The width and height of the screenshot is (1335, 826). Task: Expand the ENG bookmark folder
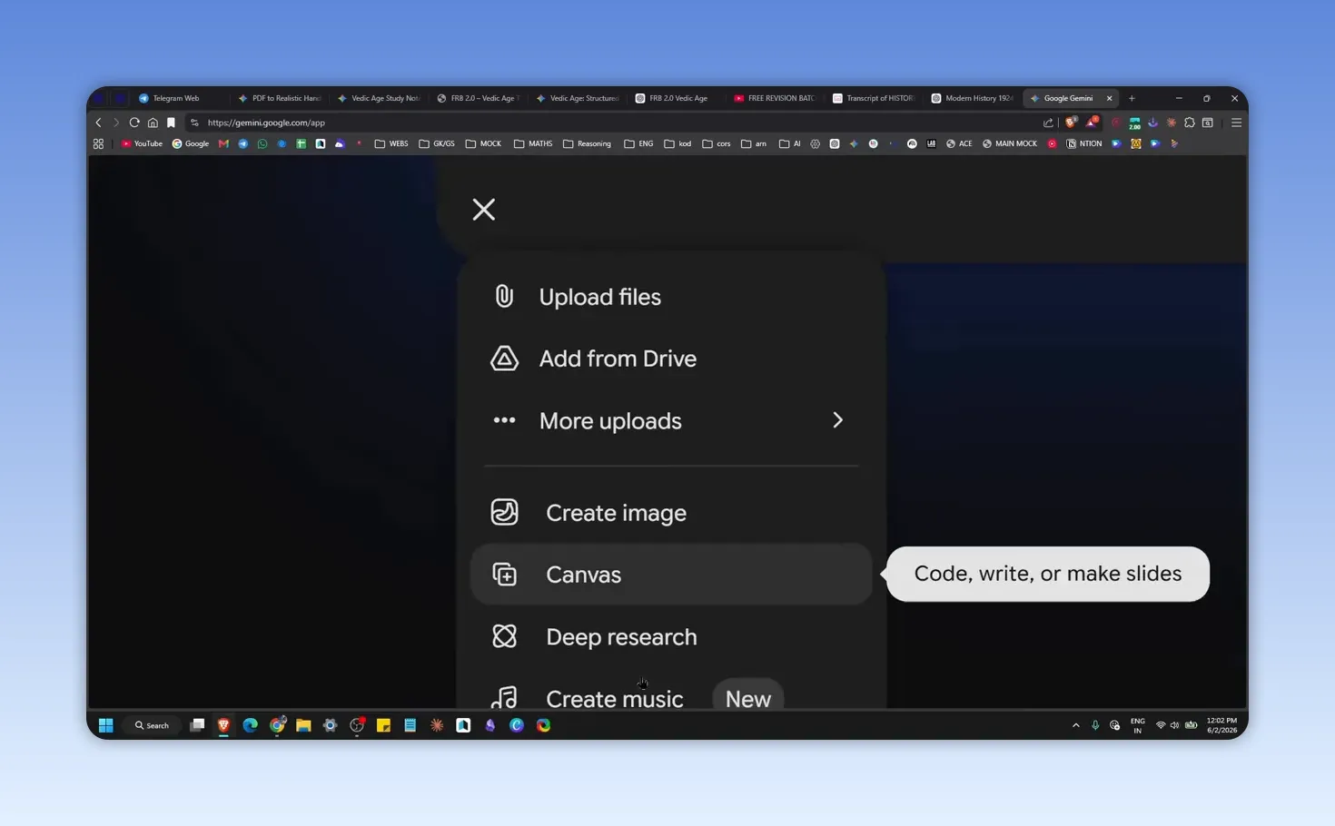coord(638,143)
